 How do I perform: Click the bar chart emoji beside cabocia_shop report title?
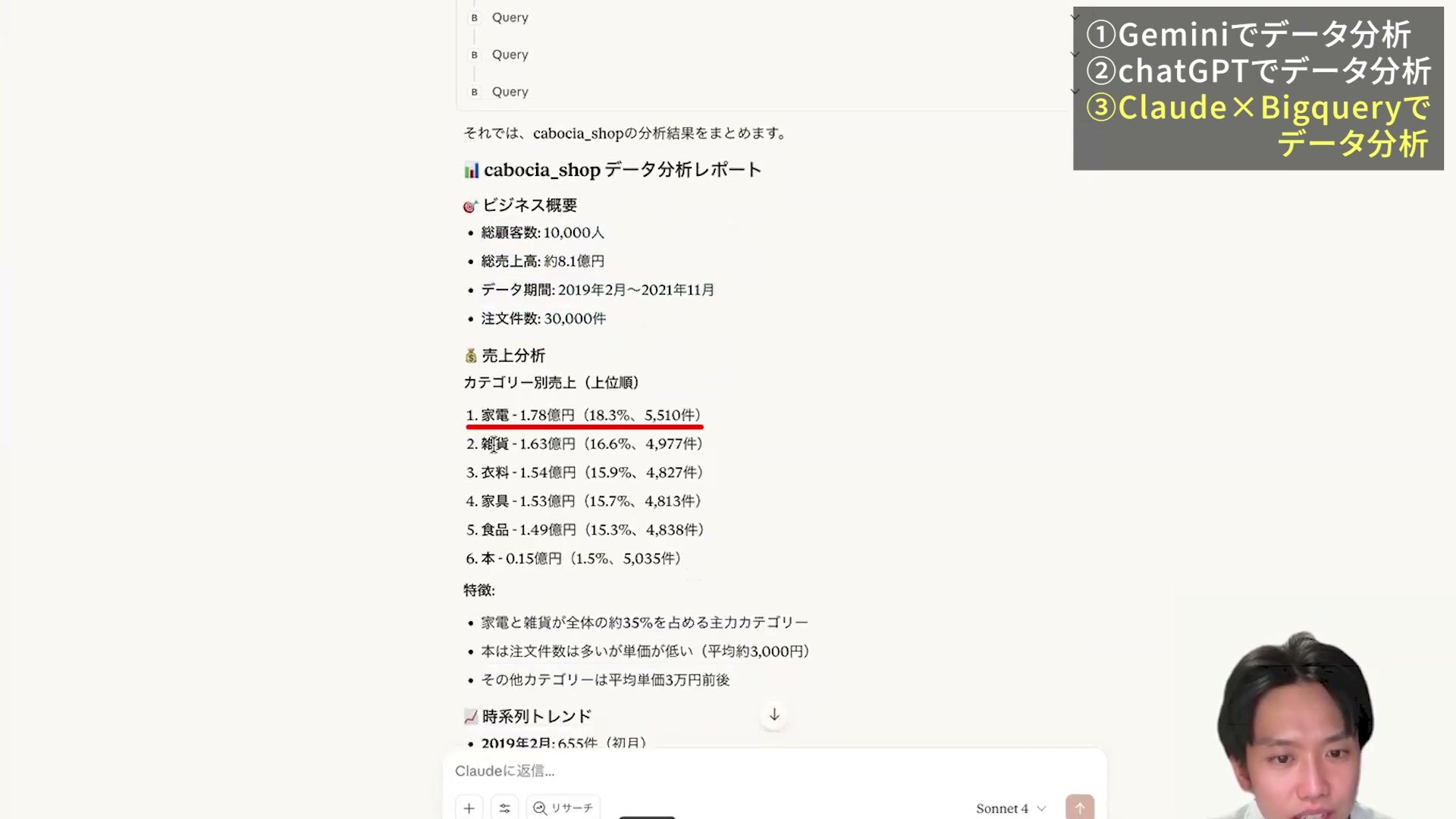click(472, 170)
